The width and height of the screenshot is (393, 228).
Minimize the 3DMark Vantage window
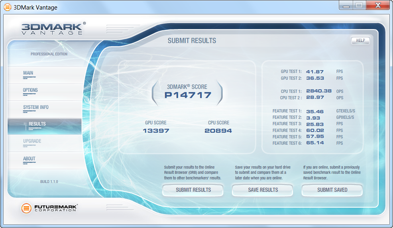[x=346, y=5]
